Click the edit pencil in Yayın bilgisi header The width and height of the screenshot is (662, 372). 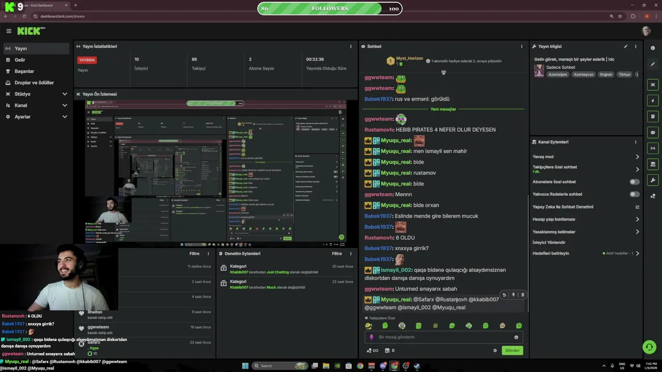point(625,47)
